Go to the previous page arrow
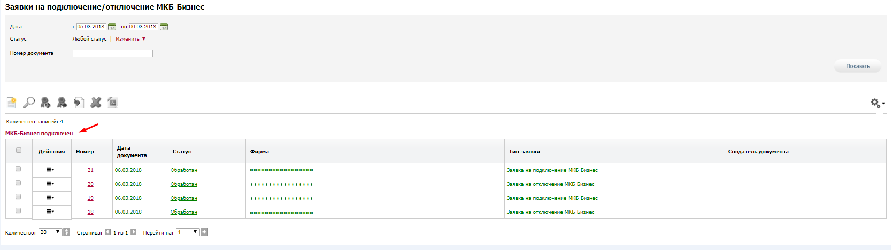The height and width of the screenshot is (250, 891). pos(108,232)
